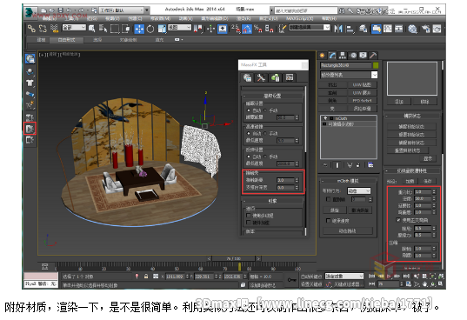Click Remove Modifier trash icon under stack
Viewport: 467px width, 320px height.
(358, 165)
